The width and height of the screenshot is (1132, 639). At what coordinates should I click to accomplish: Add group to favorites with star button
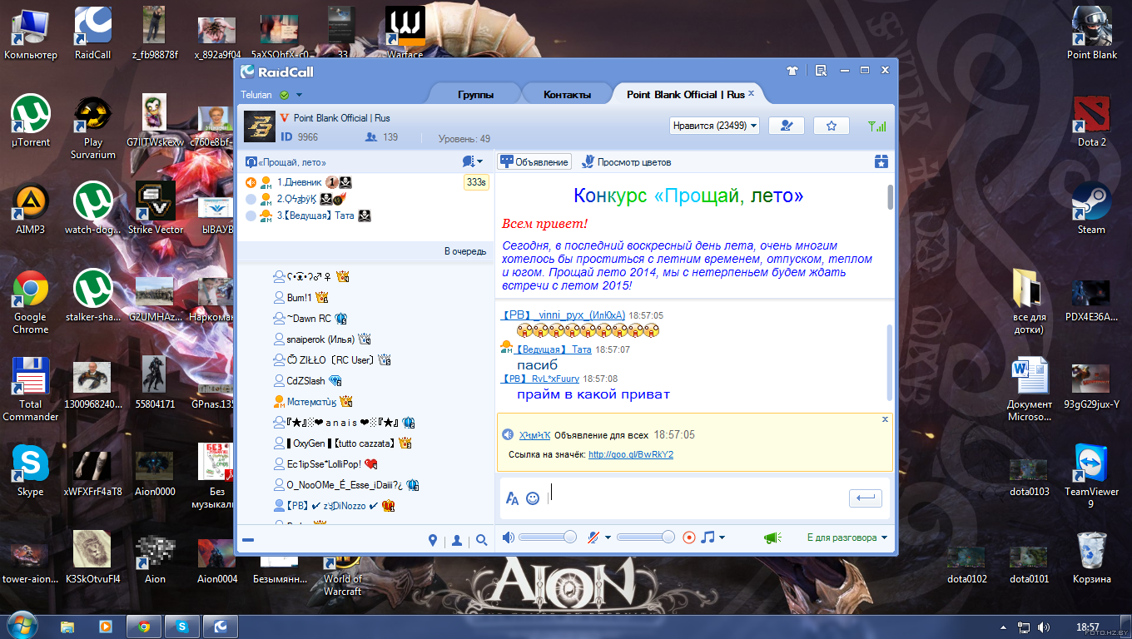click(x=831, y=126)
